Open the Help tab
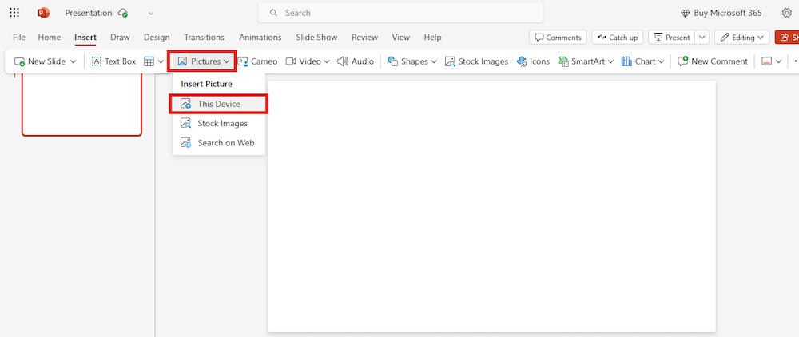Image resolution: width=799 pixels, height=337 pixels. (x=432, y=38)
